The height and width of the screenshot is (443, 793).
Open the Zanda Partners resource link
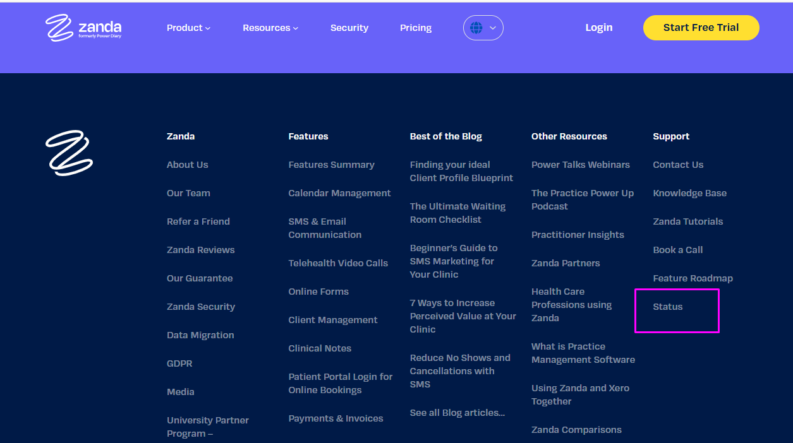pos(566,263)
